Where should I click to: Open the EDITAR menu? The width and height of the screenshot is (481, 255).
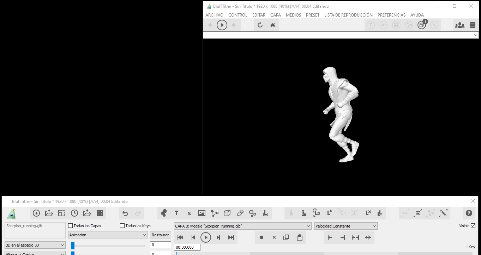pyautogui.click(x=259, y=15)
